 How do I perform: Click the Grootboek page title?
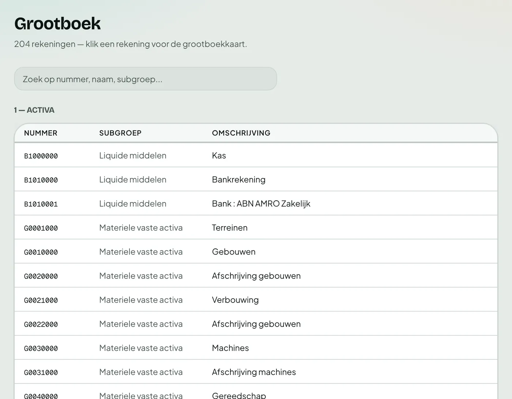[57, 23]
